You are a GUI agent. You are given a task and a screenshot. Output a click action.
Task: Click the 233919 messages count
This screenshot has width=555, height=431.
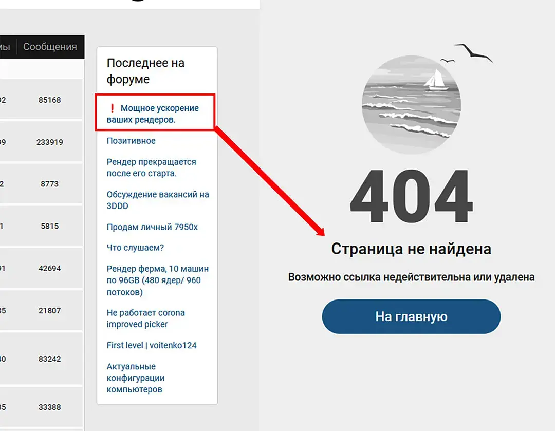pyautogui.click(x=49, y=142)
